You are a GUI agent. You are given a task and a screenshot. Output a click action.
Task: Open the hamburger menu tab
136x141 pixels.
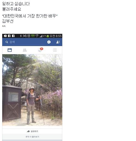coord(55,50)
